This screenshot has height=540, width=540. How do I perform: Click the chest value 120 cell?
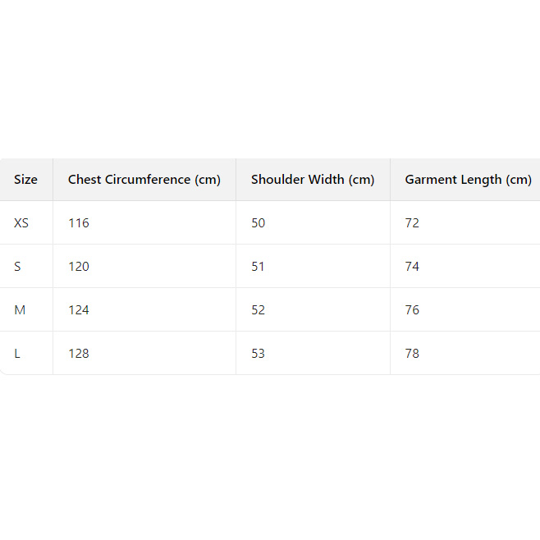79,267
